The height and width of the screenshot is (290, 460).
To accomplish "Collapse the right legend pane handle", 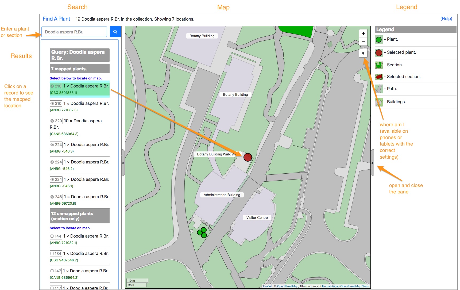I will (372, 163).
